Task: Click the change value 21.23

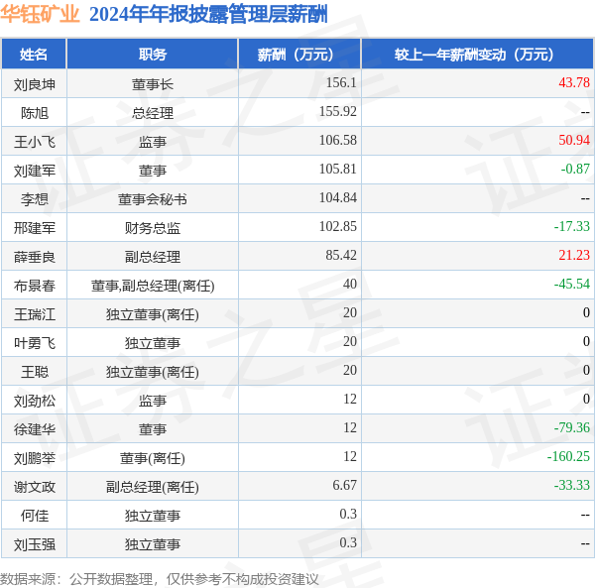Action: click(574, 255)
